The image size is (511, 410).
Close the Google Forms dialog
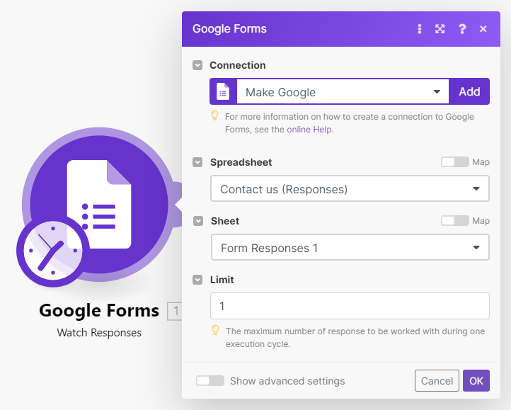[x=483, y=29]
